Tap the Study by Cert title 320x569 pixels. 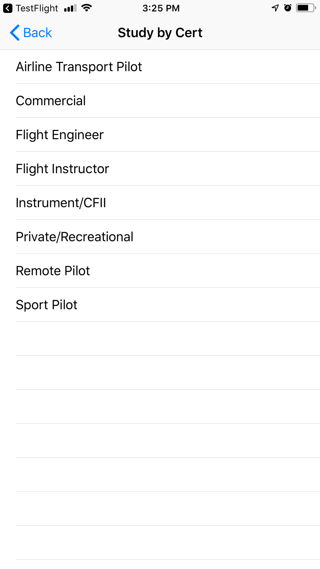[160, 33]
